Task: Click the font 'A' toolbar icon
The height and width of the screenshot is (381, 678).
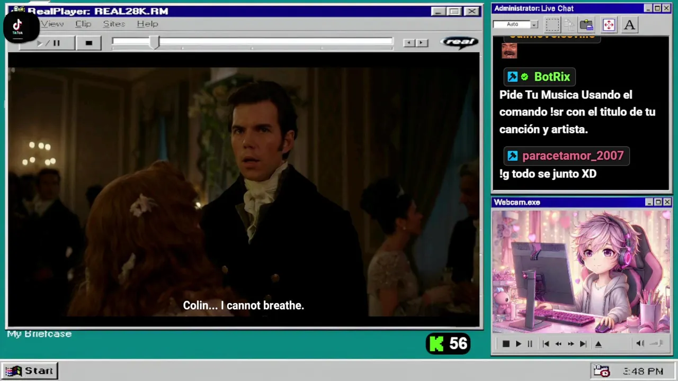Action: 629,24
